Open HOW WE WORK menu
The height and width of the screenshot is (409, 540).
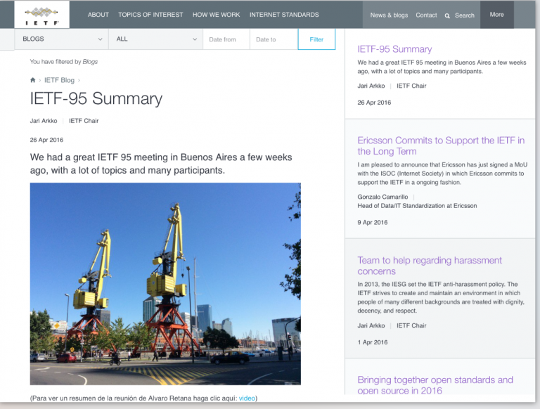tap(217, 15)
